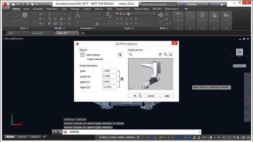Select the Text tool in Annotation panel

coord(77,17)
